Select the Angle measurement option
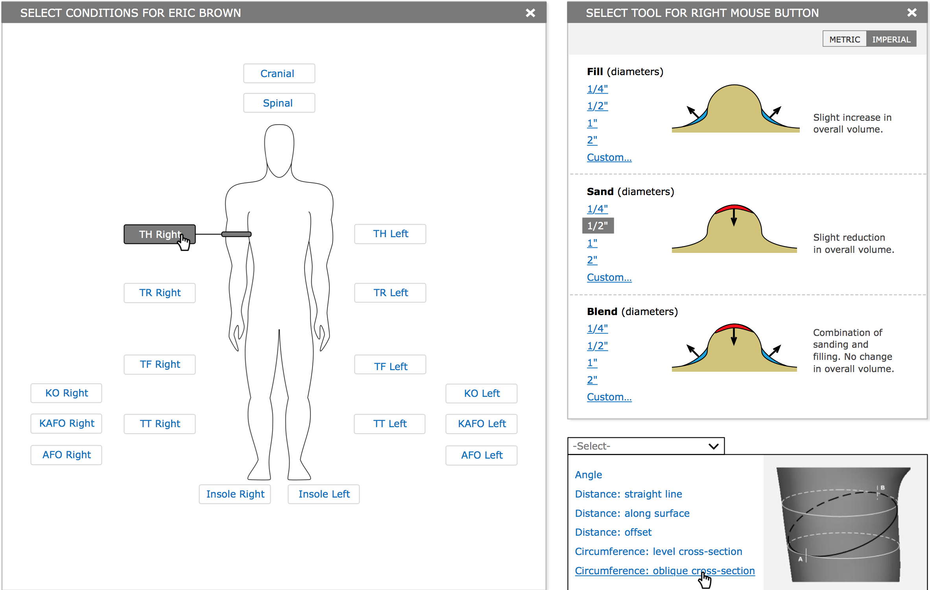Image resolution: width=930 pixels, height=590 pixels. pyautogui.click(x=588, y=475)
